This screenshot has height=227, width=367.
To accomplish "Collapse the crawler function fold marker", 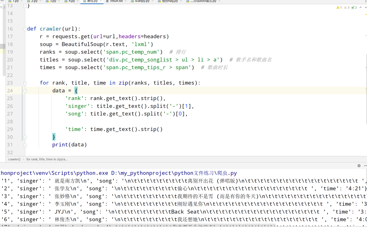I will [x=25, y=29].
